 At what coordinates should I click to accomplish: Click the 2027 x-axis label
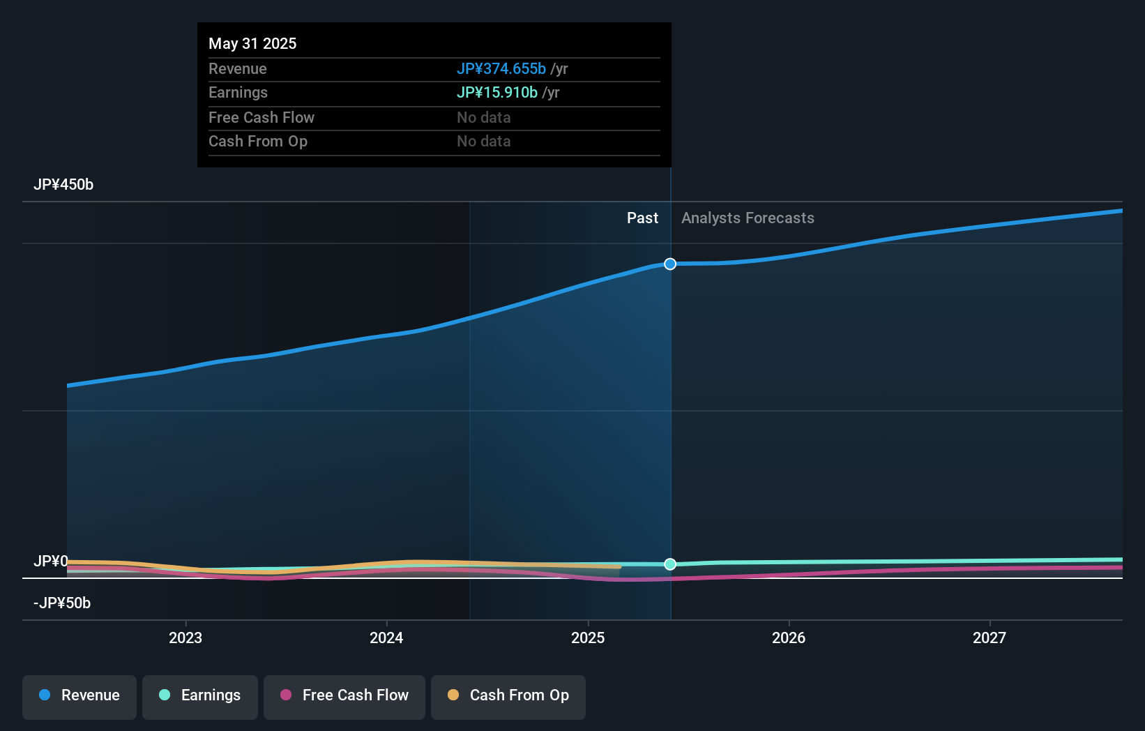[989, 638]
